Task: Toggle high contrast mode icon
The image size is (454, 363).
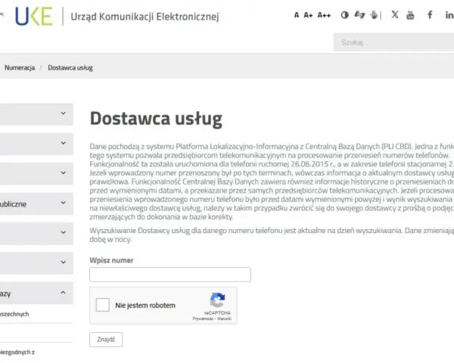Action: (344, 15)
